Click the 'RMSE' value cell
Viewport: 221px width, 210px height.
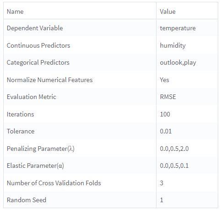tap(168, 97)
